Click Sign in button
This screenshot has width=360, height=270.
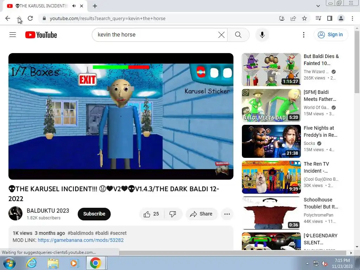coord(330,35)
